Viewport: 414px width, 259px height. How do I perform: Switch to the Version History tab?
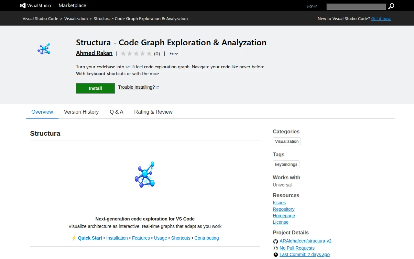(81, 112)
